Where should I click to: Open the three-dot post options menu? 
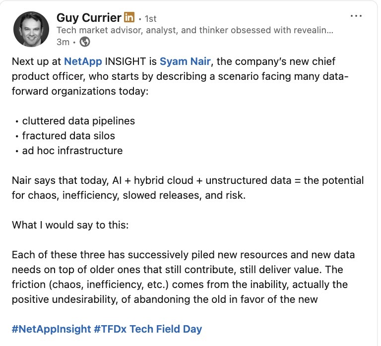(356, 16)
